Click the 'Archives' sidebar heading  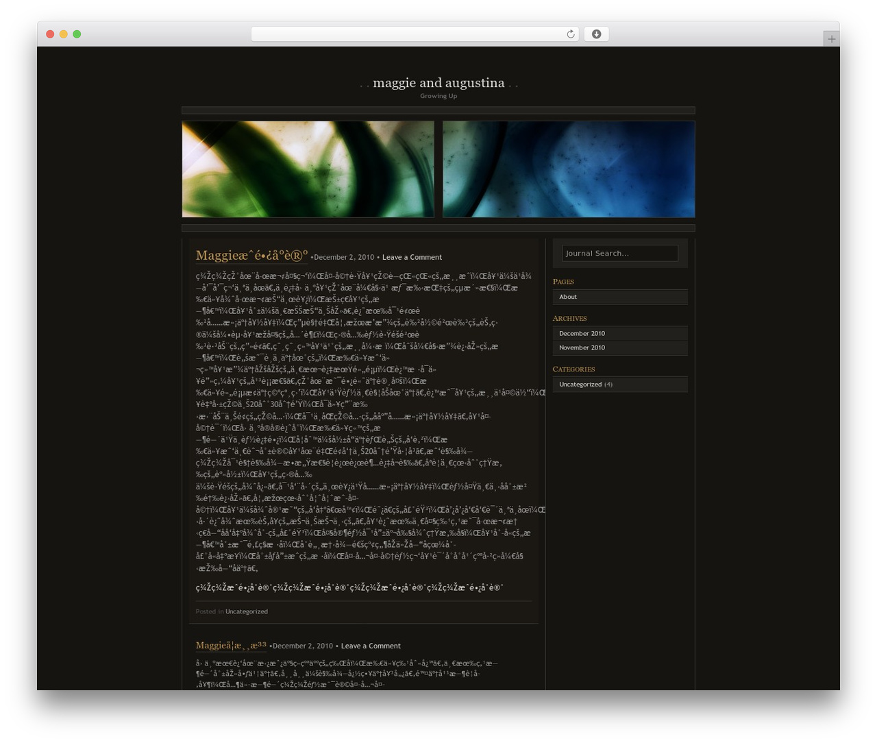tap(569, 319)
